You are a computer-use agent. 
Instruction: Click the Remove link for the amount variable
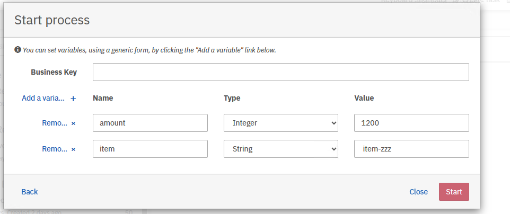tap(54, 123)
